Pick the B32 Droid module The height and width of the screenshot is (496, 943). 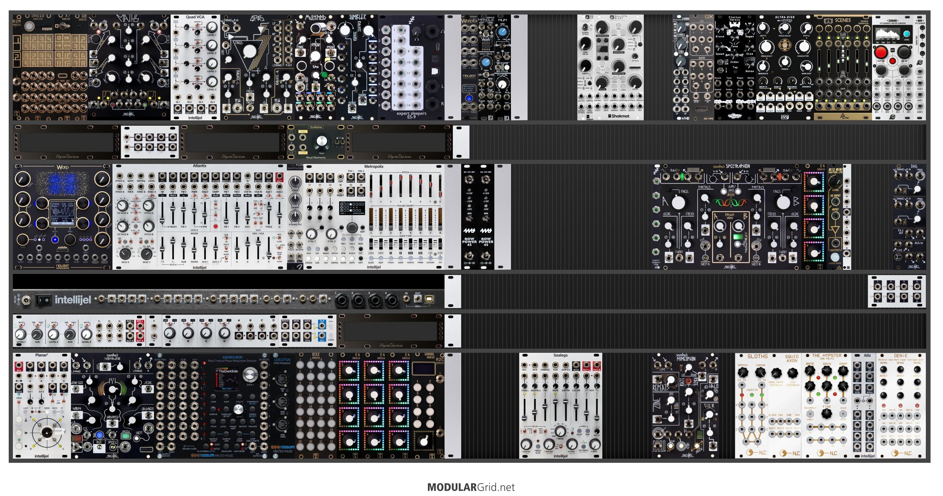tap(316, 406)
